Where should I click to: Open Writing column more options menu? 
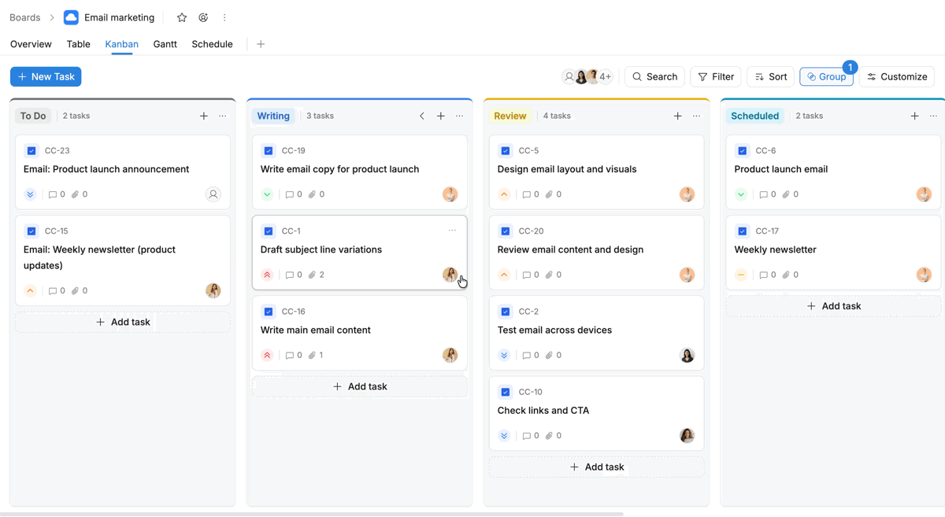pos(460,116)
